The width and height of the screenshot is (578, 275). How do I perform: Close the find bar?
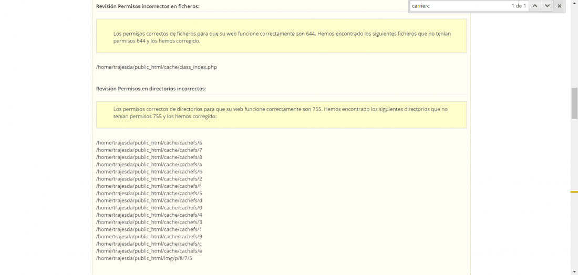tap(559, 6)
